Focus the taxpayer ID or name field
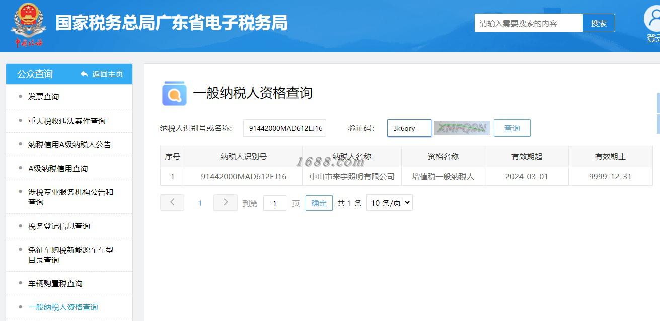Screen dimensions: 660x321 tap(285, 128)
